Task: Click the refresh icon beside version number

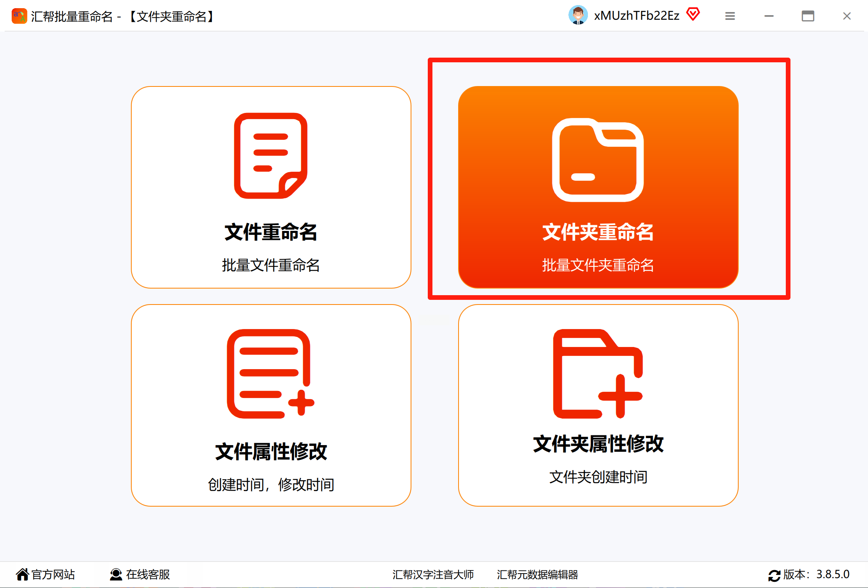Action: (x=774, y=575)
